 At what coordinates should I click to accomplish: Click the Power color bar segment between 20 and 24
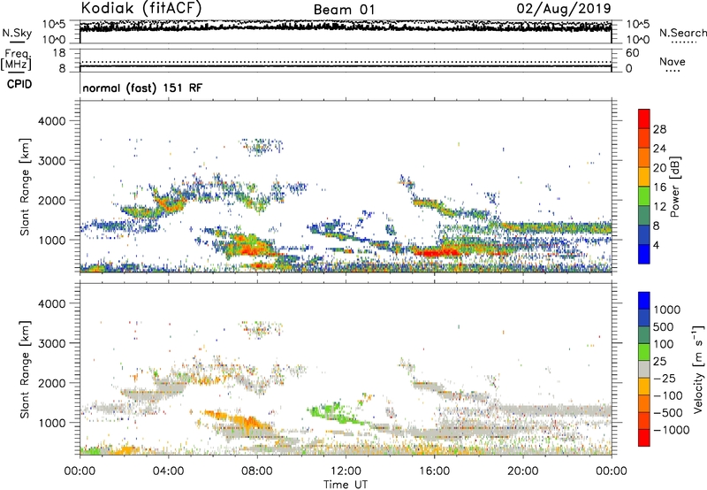(x=644, y=157)
